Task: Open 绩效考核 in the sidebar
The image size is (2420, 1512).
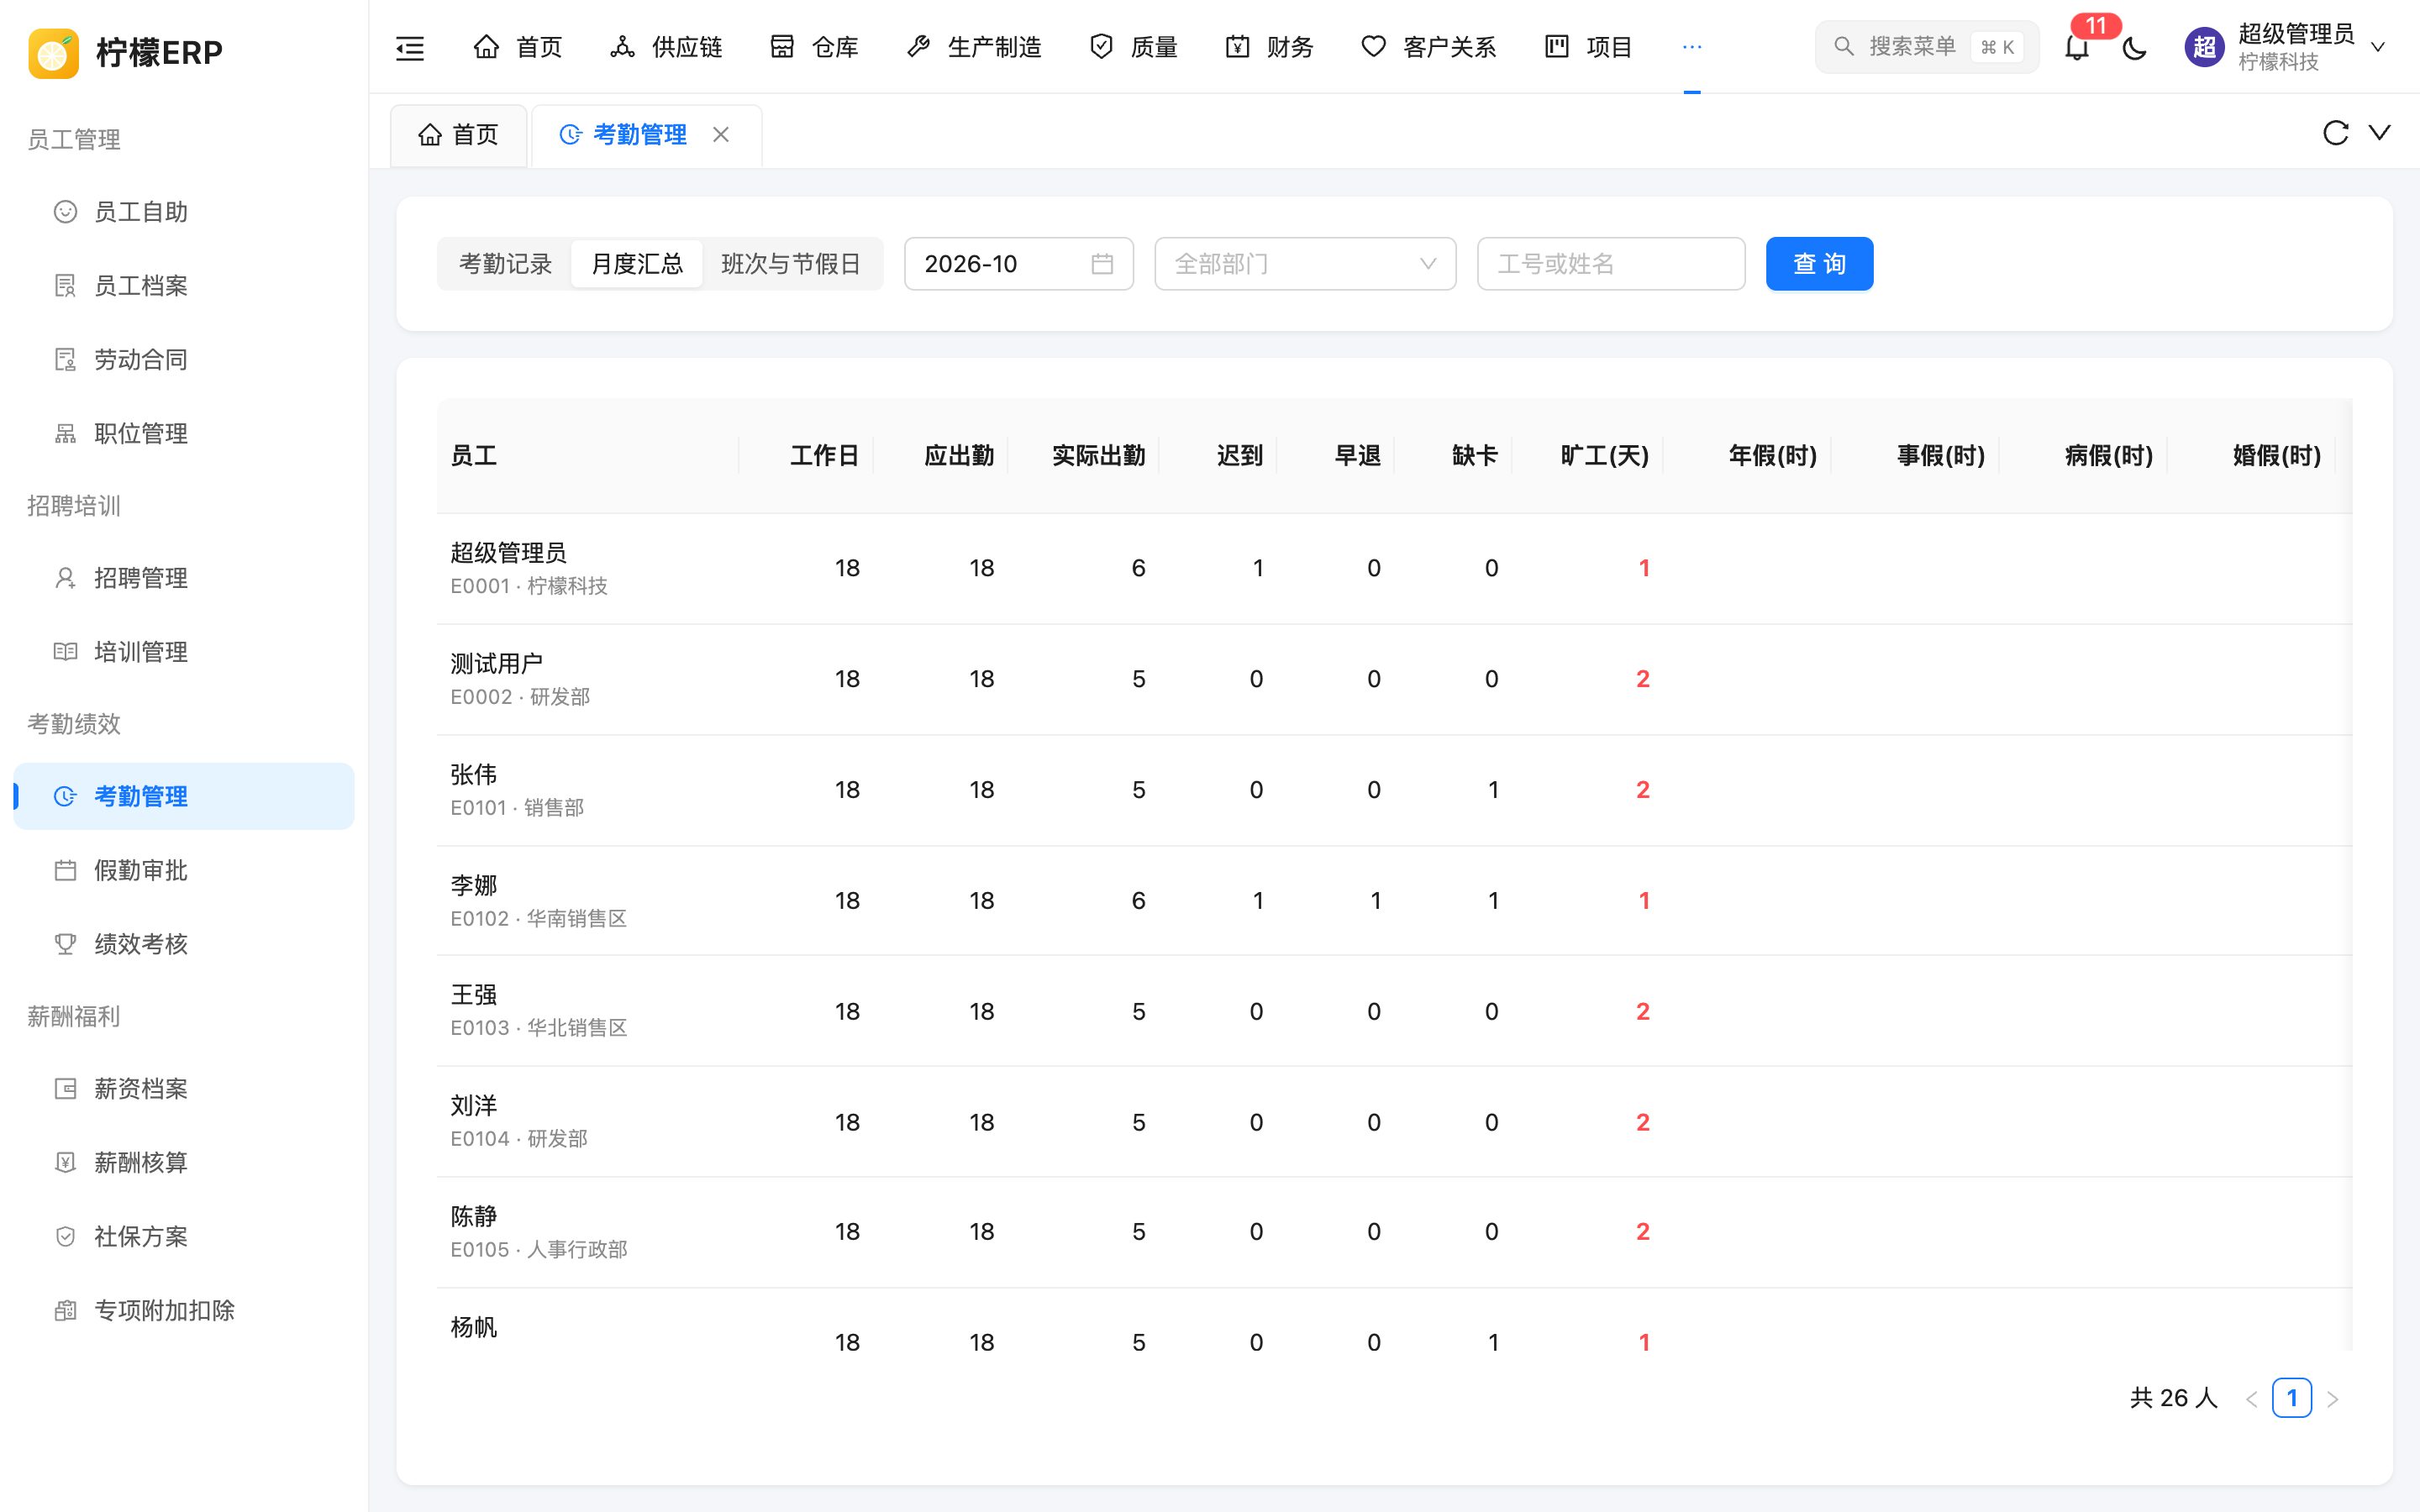Action: click(184, 944)
